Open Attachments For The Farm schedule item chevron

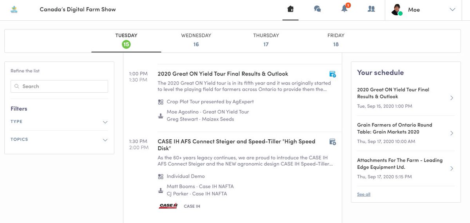pos(452,168)
